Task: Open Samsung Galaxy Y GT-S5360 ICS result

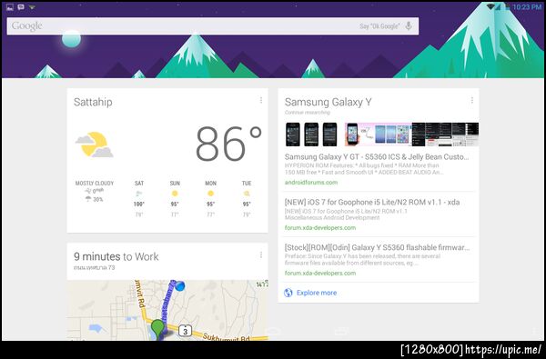Action: [x=377, y=156]
